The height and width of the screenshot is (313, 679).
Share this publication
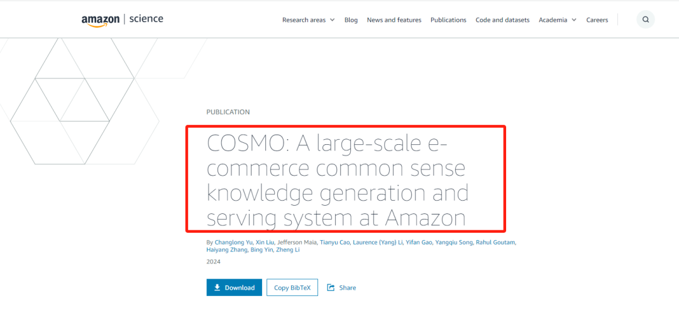click(341, 287)
